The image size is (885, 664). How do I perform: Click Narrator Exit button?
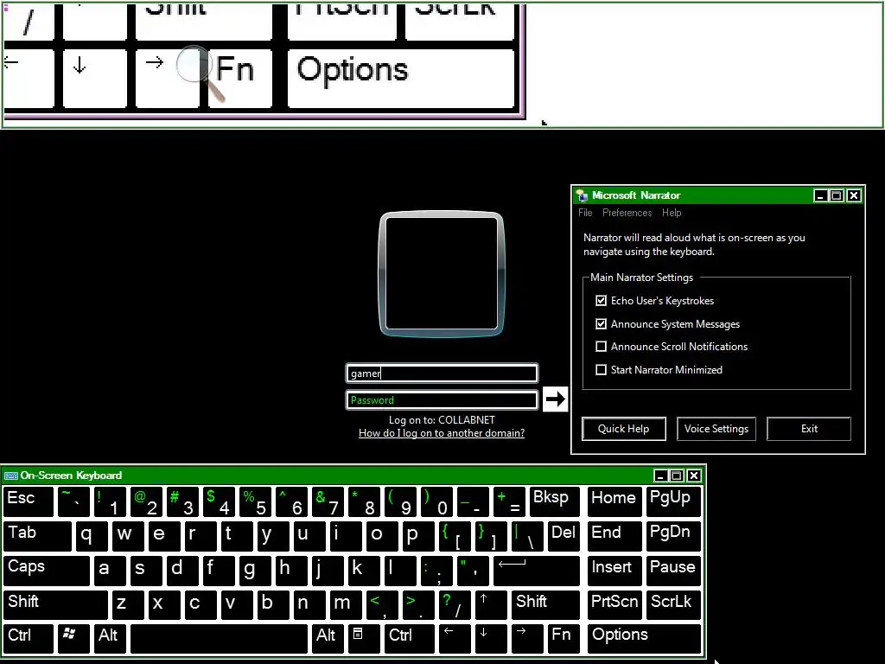809,429
